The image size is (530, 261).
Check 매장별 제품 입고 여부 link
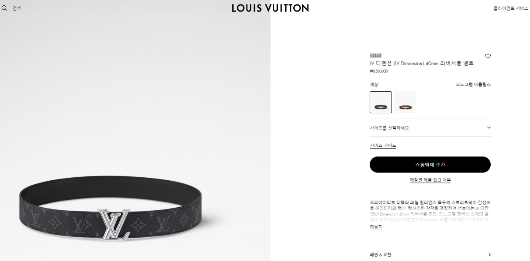[x=430, y=180]
